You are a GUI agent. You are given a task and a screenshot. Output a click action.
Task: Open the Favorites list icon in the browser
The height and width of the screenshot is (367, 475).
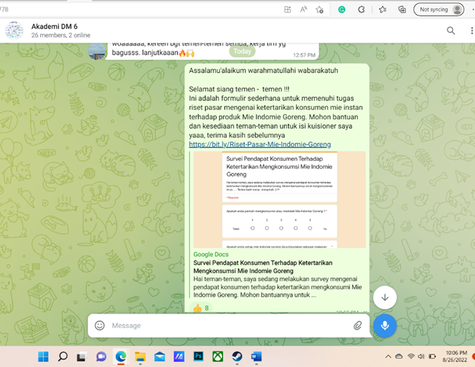coord(382,10)
